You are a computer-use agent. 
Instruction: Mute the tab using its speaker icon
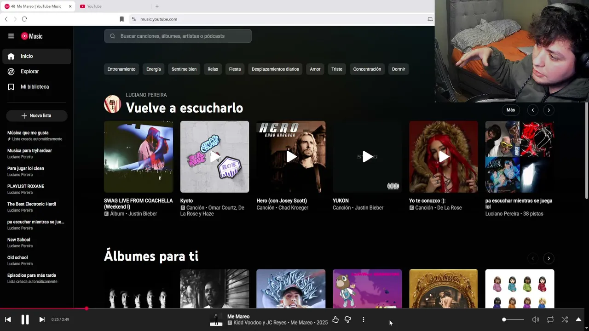pyautogui.click(x=13, y=6)
